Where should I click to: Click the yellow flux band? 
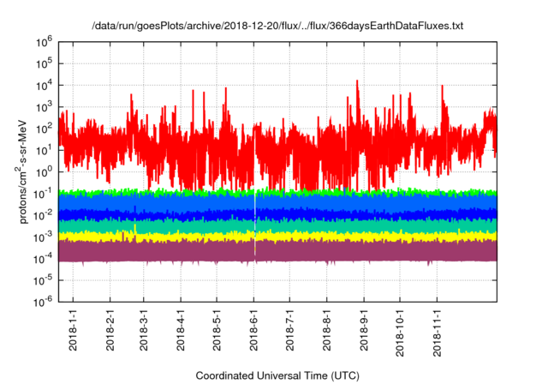pyautogui.click(x=277, y=237)
